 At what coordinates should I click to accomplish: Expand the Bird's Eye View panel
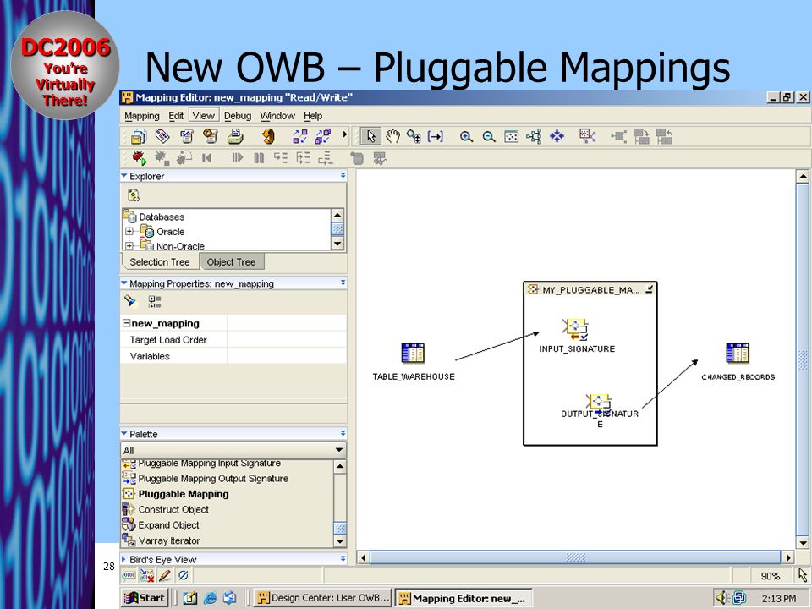point(124,559)
